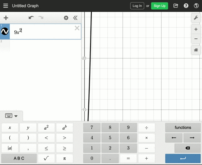Open the share graph icon
The width and height of the screenshot is (202, 165).
(175, 6)
